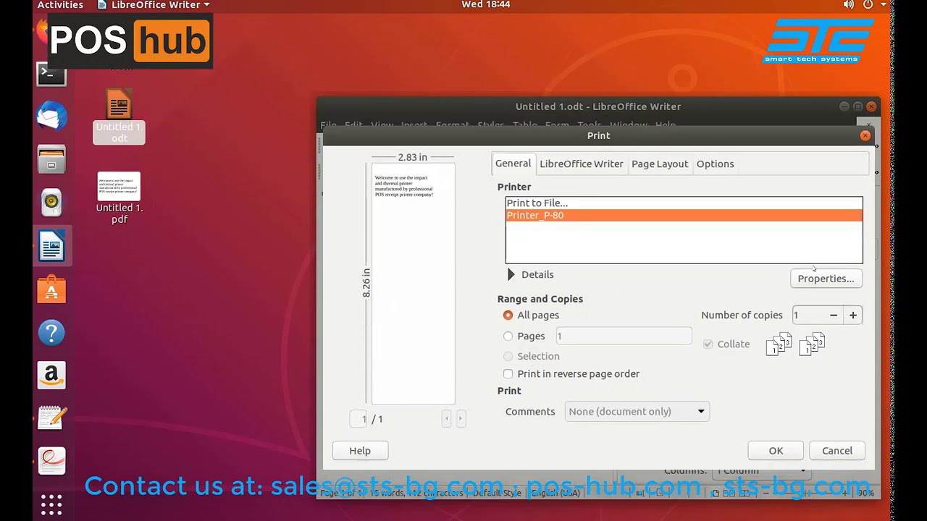Open the red PDF viewer dock icon

click(x=51, y=460)
